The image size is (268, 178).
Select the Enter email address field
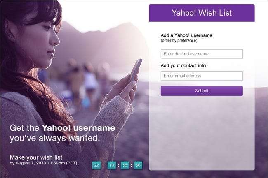[x=202, y=76]
